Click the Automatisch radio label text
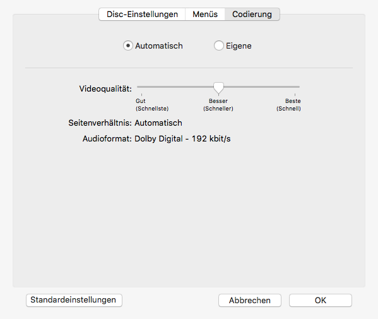The width and height of the screenshot is (378, 319). [x=159, y=46]
